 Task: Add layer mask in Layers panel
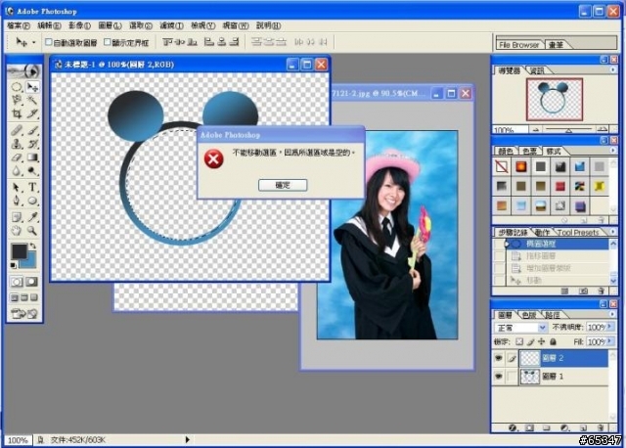530,427
